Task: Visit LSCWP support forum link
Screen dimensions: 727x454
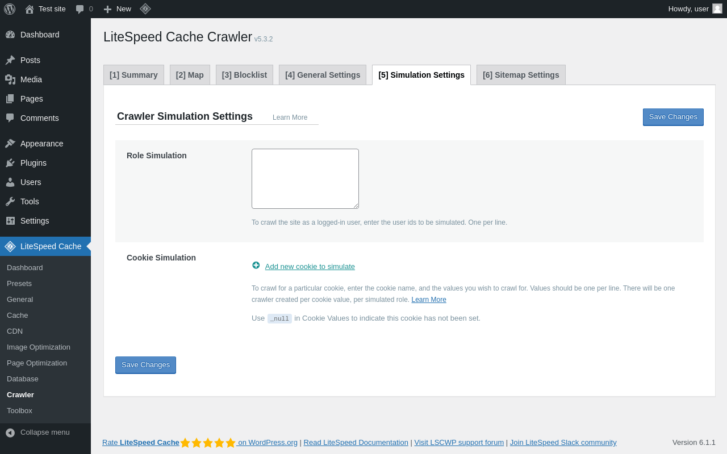Action: [459, 443]
